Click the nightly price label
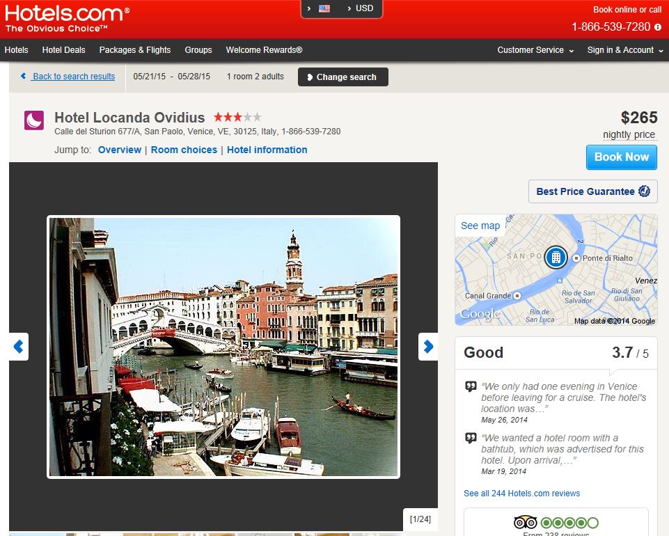The width and height of the screenshot is (669, 536). pos(629,134)
